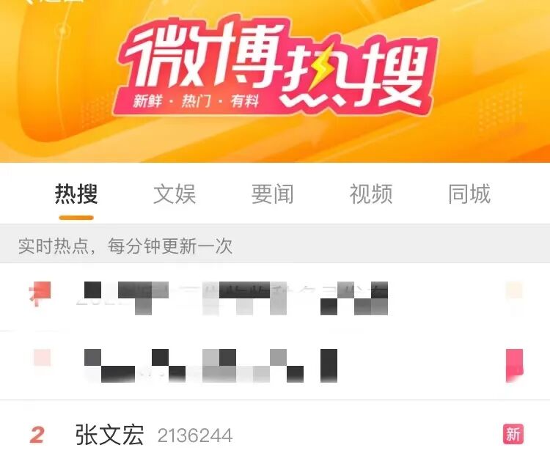Switch to the 热搜 tab
This screenshot has width=550, height=467.
pyautogui.click(x=76, y=194)
